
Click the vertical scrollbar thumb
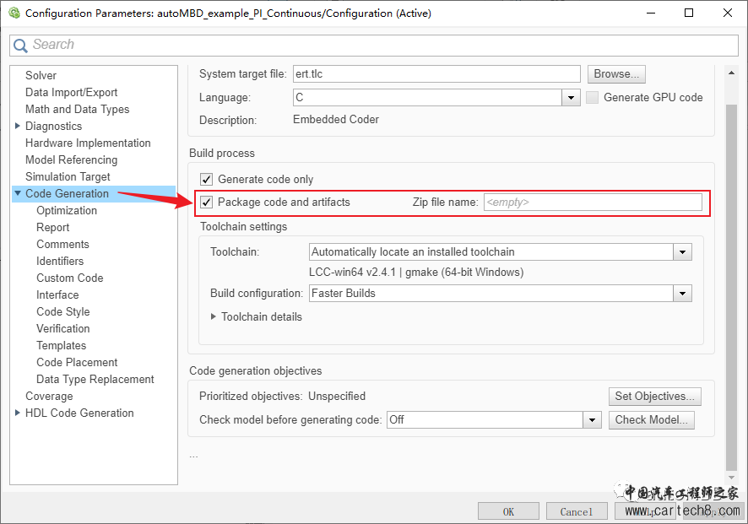click(x=731, y=286)
